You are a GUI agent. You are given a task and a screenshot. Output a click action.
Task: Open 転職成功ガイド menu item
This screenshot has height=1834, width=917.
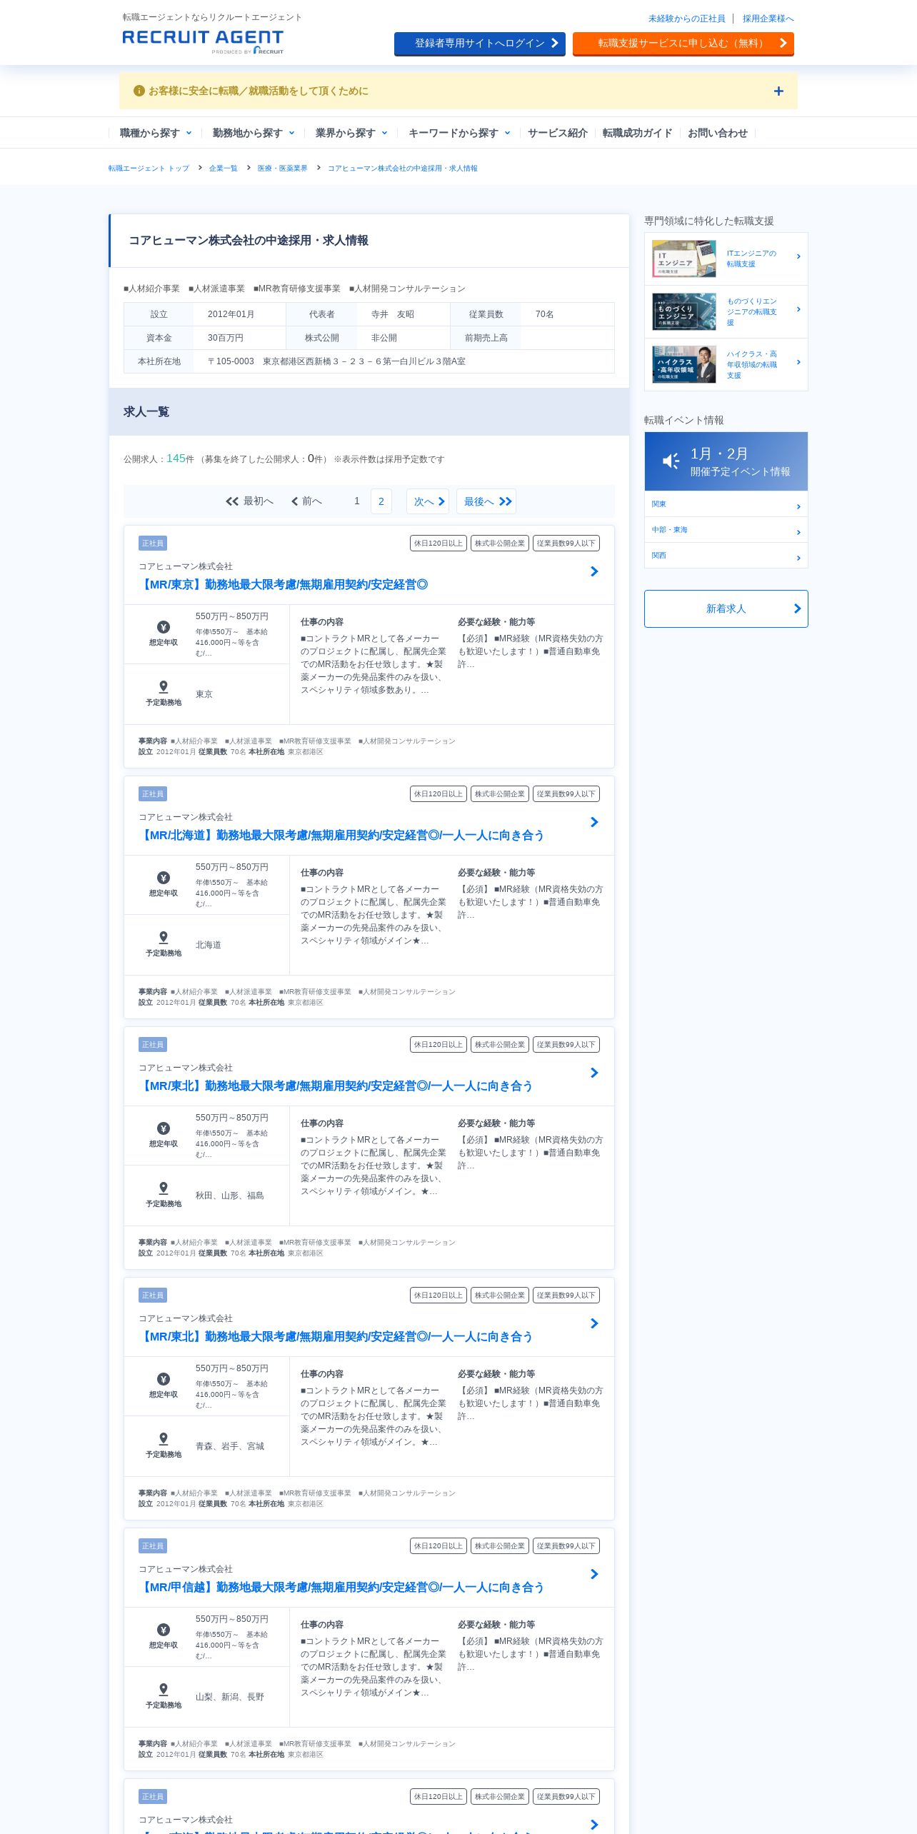637,133
